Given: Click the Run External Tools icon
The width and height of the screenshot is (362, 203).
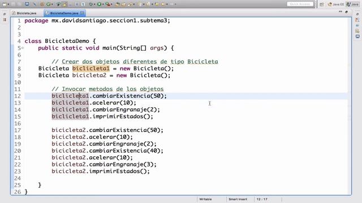Looking at the screenshot, I should (x=107, y=4).
